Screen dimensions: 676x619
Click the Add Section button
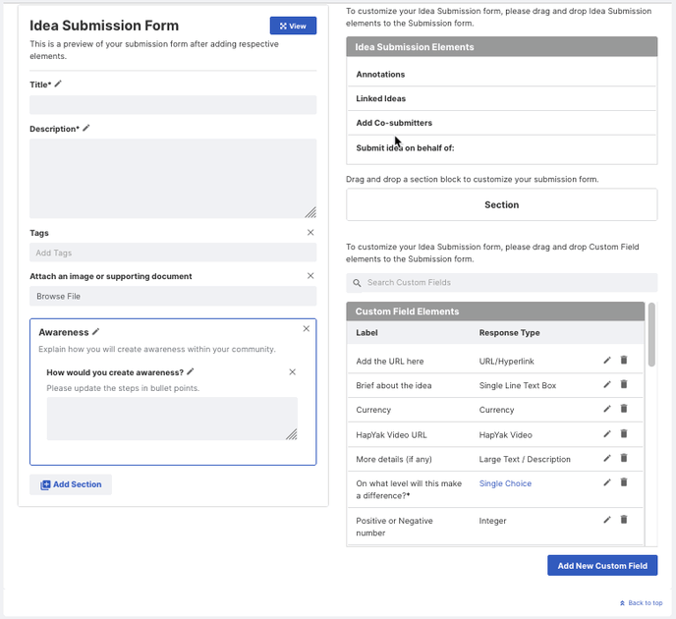coord(71,484)
